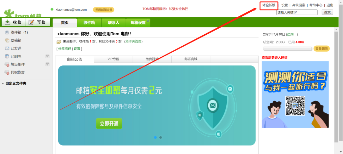Click 查看历史登入详情 link
This screenshot has height=154, width=343.
(x=274, y=58)
